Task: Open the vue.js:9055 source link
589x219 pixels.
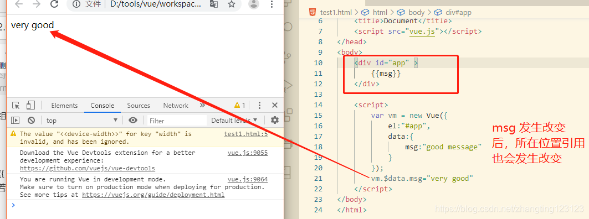Action: tap(248, 153)
